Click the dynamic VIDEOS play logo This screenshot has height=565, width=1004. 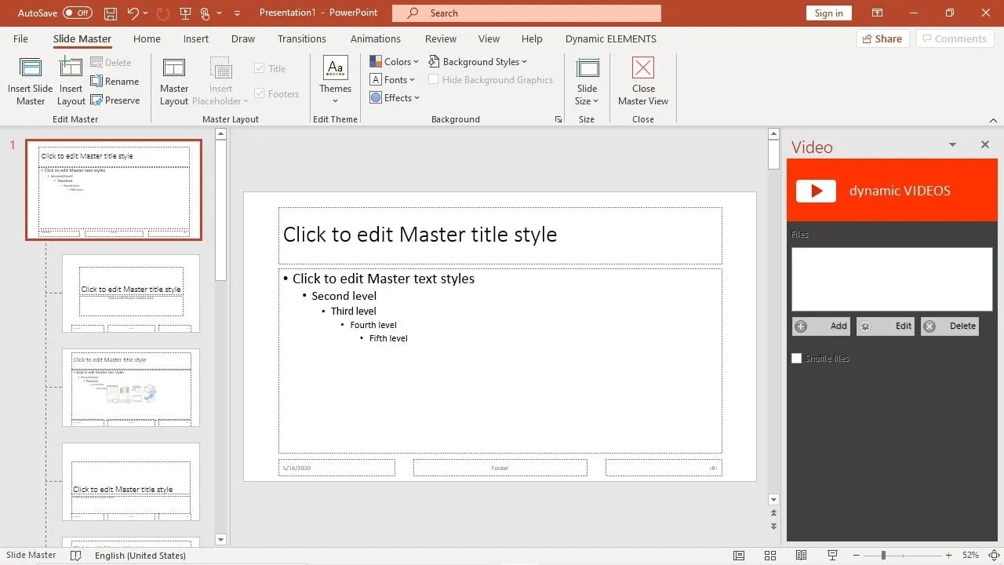[x=816, y=191]
